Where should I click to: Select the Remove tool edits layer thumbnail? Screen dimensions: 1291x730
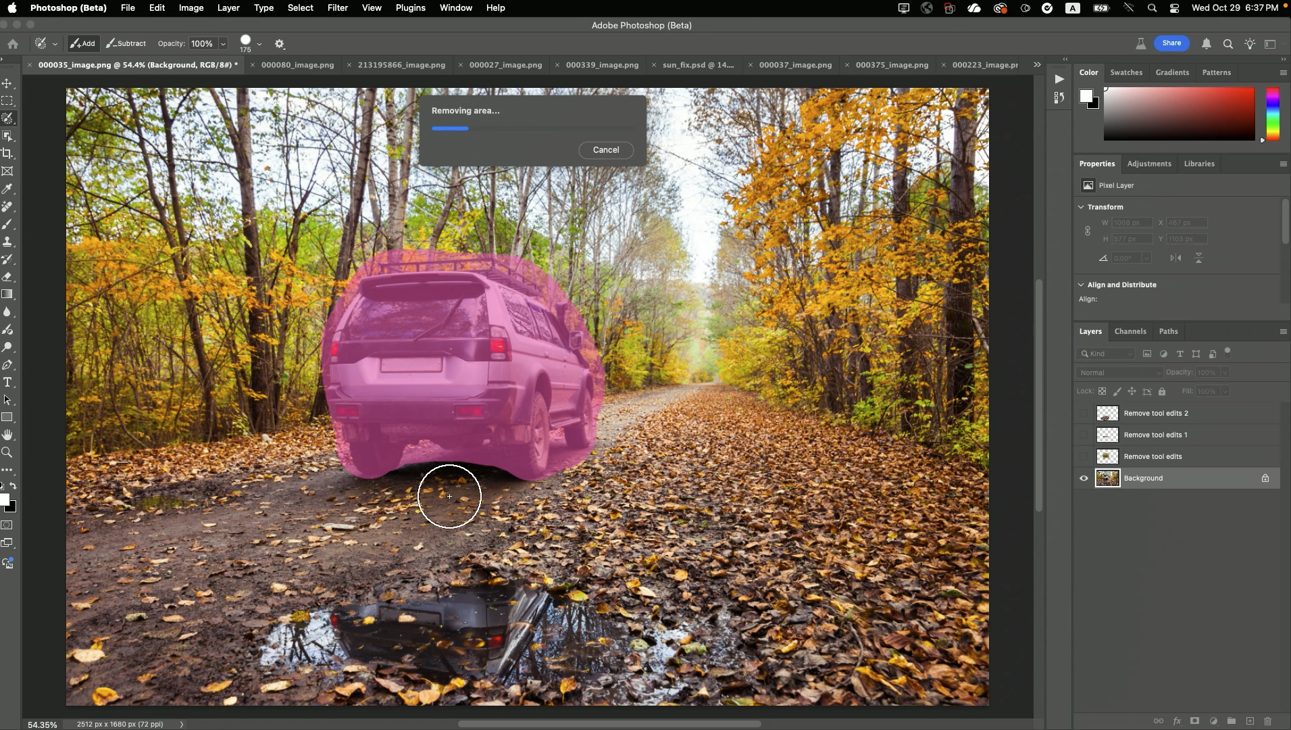click(x=1107, y=457)
